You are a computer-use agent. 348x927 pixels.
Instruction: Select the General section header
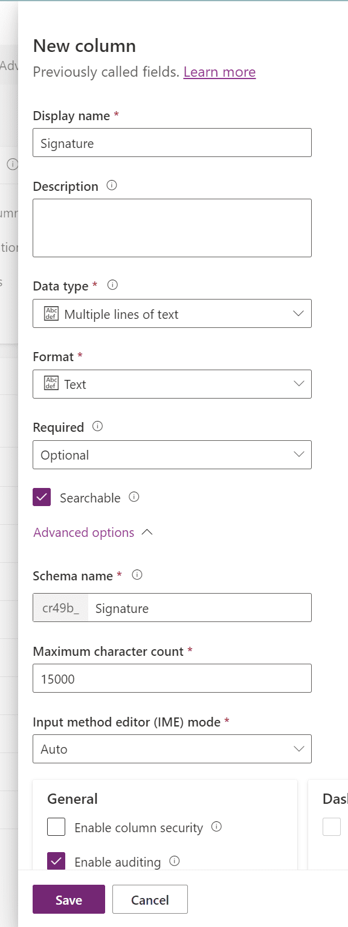click(x=72, y=798)
